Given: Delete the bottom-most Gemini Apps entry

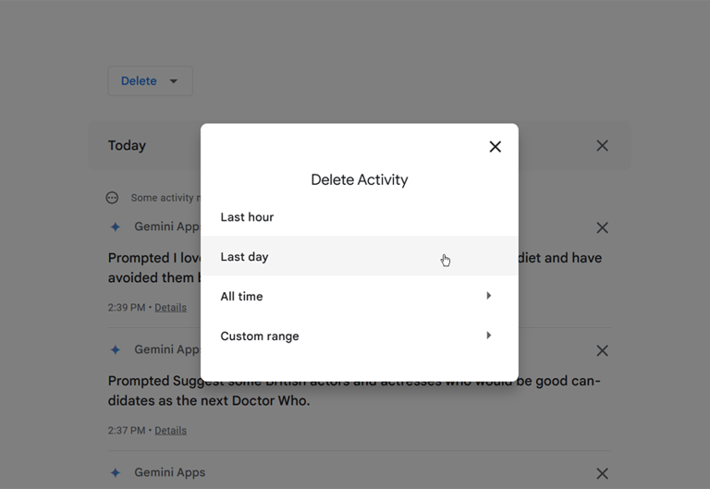Looking at the screenshot, I should [602, 473].
